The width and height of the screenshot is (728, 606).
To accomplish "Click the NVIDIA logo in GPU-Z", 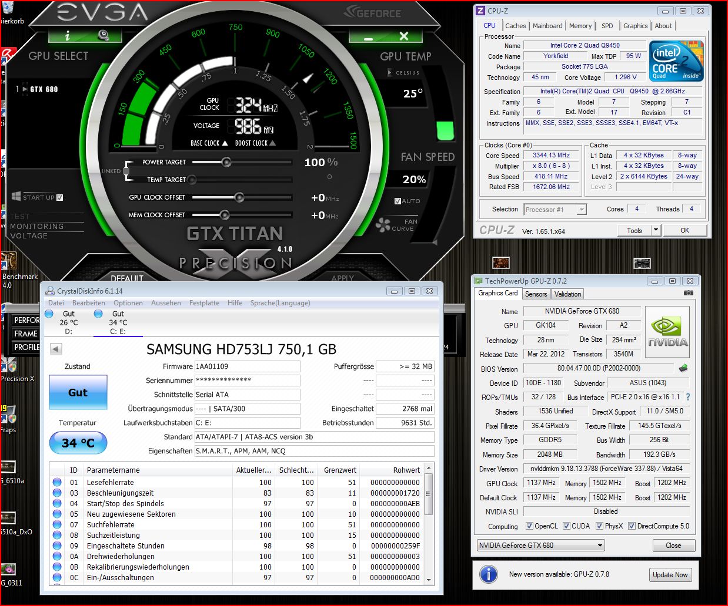I will [x=667, y=332].
